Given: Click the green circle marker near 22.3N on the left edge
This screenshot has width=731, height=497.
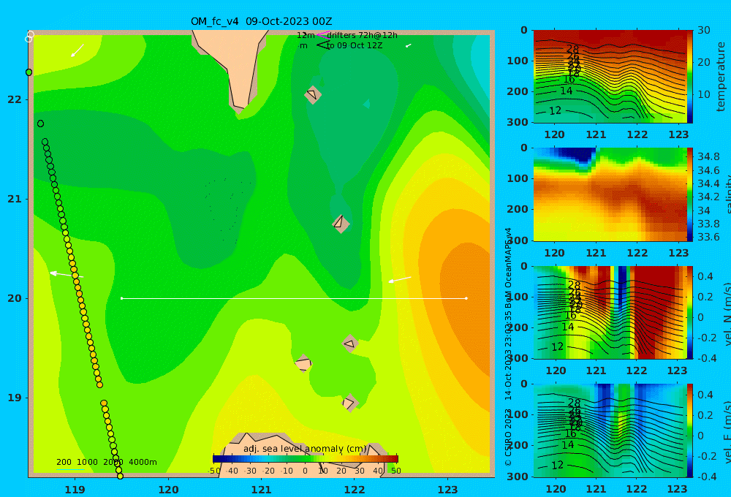Looking at the screenshot, I should [x=29, y=72].
